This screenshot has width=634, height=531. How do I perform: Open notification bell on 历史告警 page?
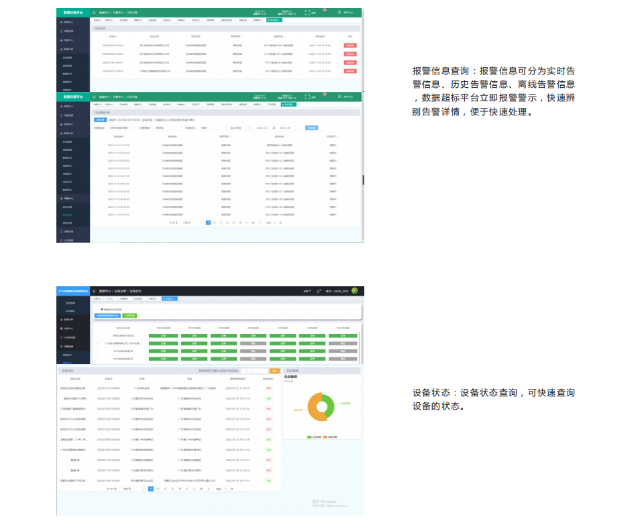pos(325,95)
